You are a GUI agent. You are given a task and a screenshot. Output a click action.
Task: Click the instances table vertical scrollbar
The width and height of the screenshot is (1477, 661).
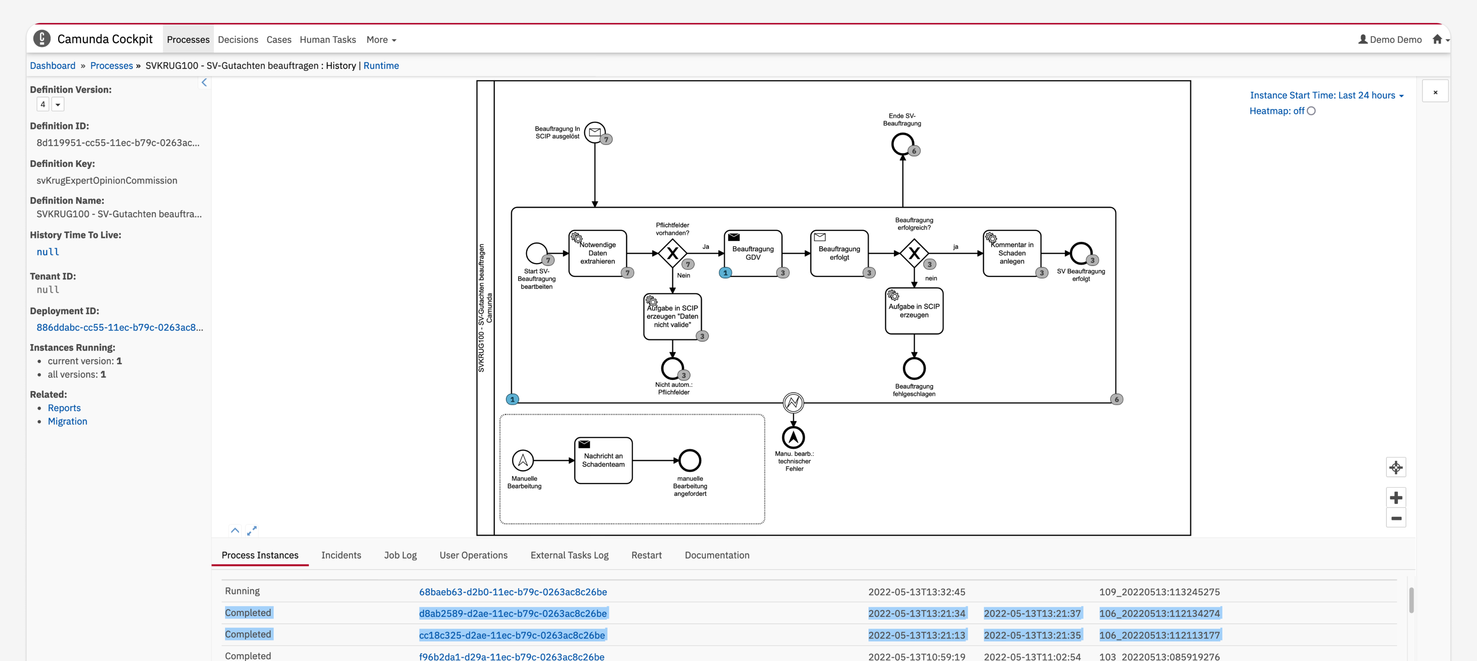click(x=1411, y=600)
